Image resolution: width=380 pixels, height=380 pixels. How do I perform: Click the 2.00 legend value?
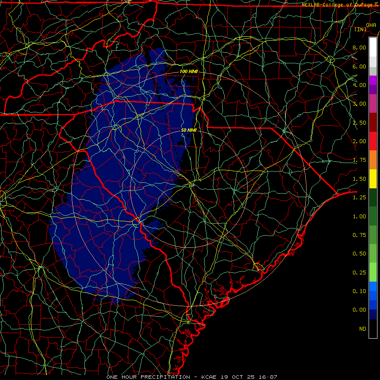(359, 141)
